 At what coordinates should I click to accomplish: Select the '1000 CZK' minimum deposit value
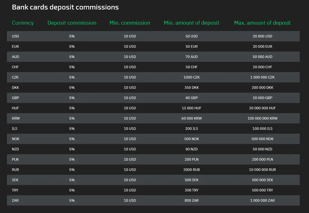coord(192,77)
